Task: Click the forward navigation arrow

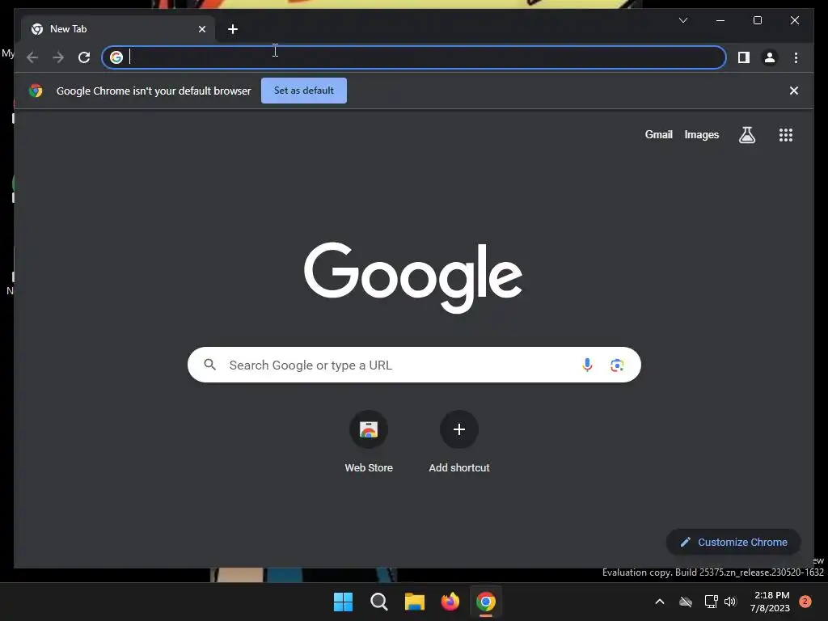Action: click(x=58, y=57)
